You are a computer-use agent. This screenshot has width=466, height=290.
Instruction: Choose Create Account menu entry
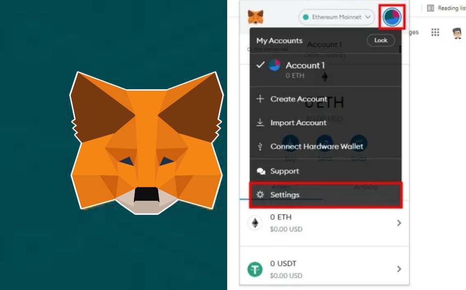[325, 99]
